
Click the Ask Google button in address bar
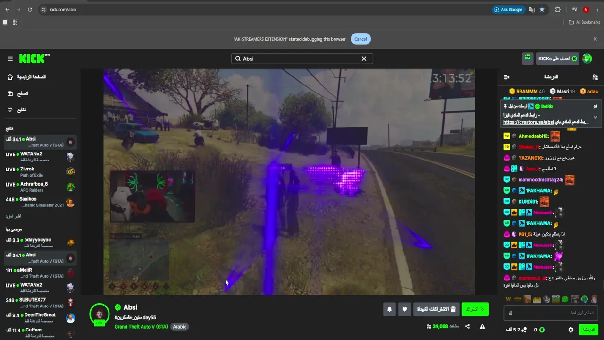(x=508, y=9)
